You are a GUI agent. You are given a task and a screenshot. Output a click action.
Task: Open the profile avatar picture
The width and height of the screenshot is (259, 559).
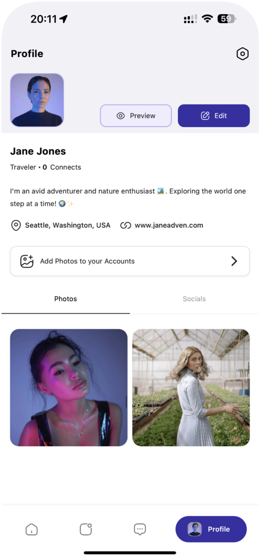(37, 100)
